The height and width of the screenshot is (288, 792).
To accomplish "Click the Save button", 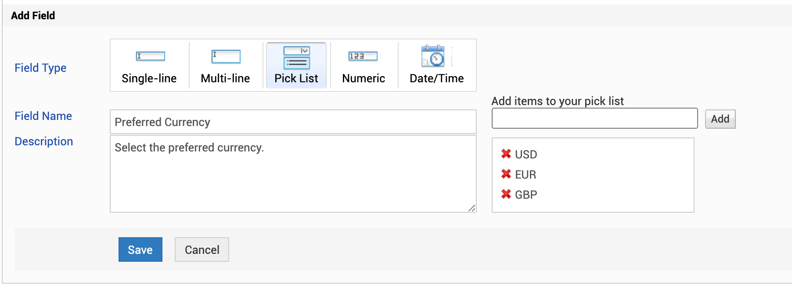I will click(x=140, y=249).
